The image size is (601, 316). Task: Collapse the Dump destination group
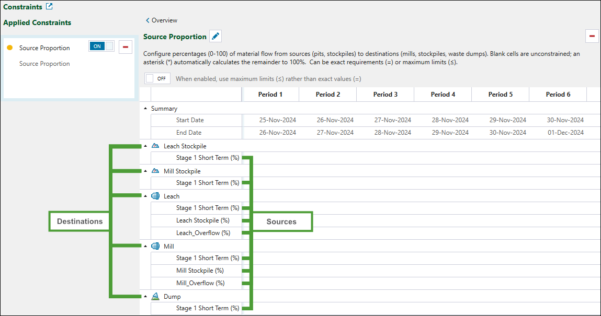(145, 297)
